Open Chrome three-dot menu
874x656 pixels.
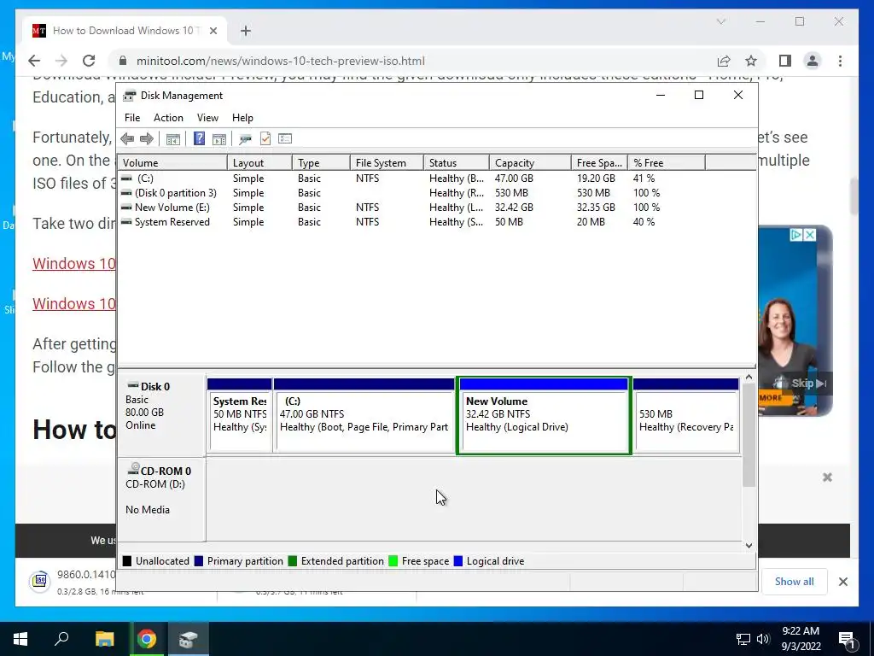(x=840, y=61)
